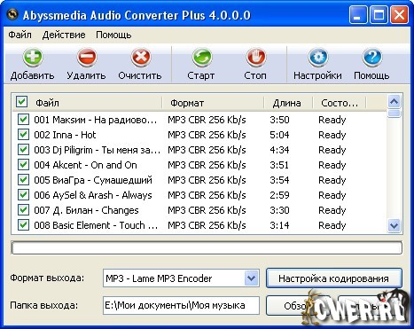414x329 pixels.
Task: Open the Формат выхода dropdown arrow
Action: (251, 278)
